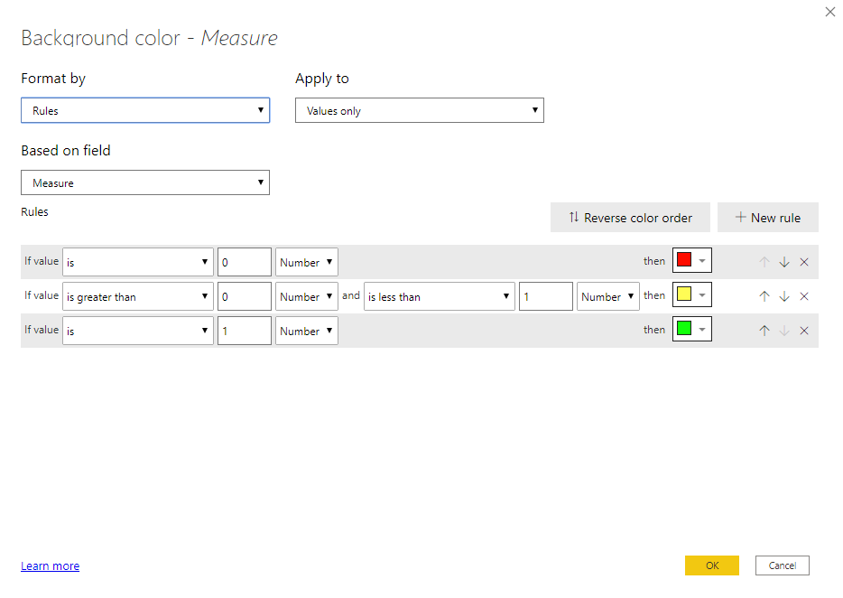Click the green rule's value field
843x598 pixels.
pyautogui.click(x=245, y=331)
